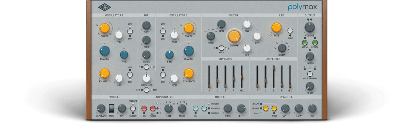The height and width of the screenshot is (126, 408).
Task: Click the filter RES knob
Action: (221, 24)
